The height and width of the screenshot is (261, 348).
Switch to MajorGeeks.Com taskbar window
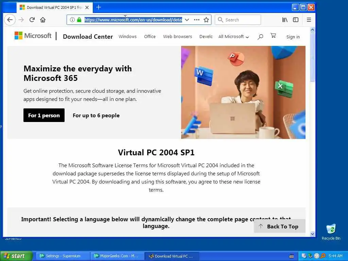pyautogui.click(x=117, y=256)
